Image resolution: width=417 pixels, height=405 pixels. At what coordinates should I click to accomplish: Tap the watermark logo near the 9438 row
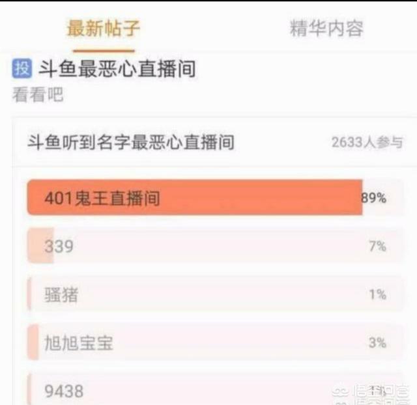[x=371, y=395]
